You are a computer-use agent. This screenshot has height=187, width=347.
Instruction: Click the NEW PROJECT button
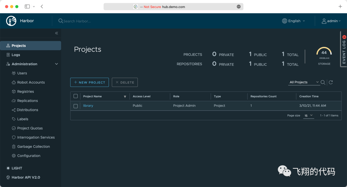[89, 82]
